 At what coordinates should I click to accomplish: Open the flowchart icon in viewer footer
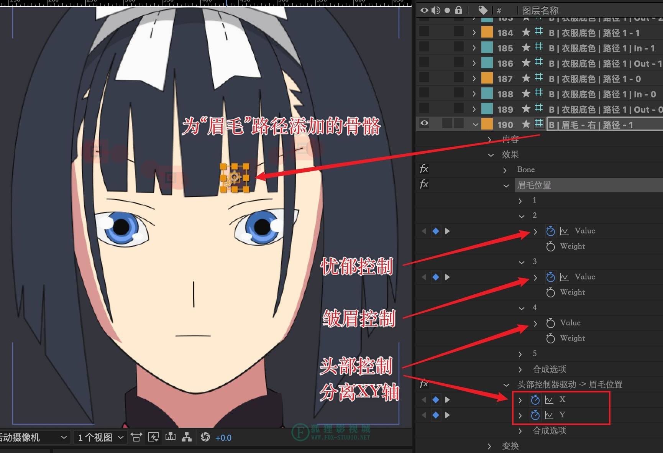pos(187,437)
